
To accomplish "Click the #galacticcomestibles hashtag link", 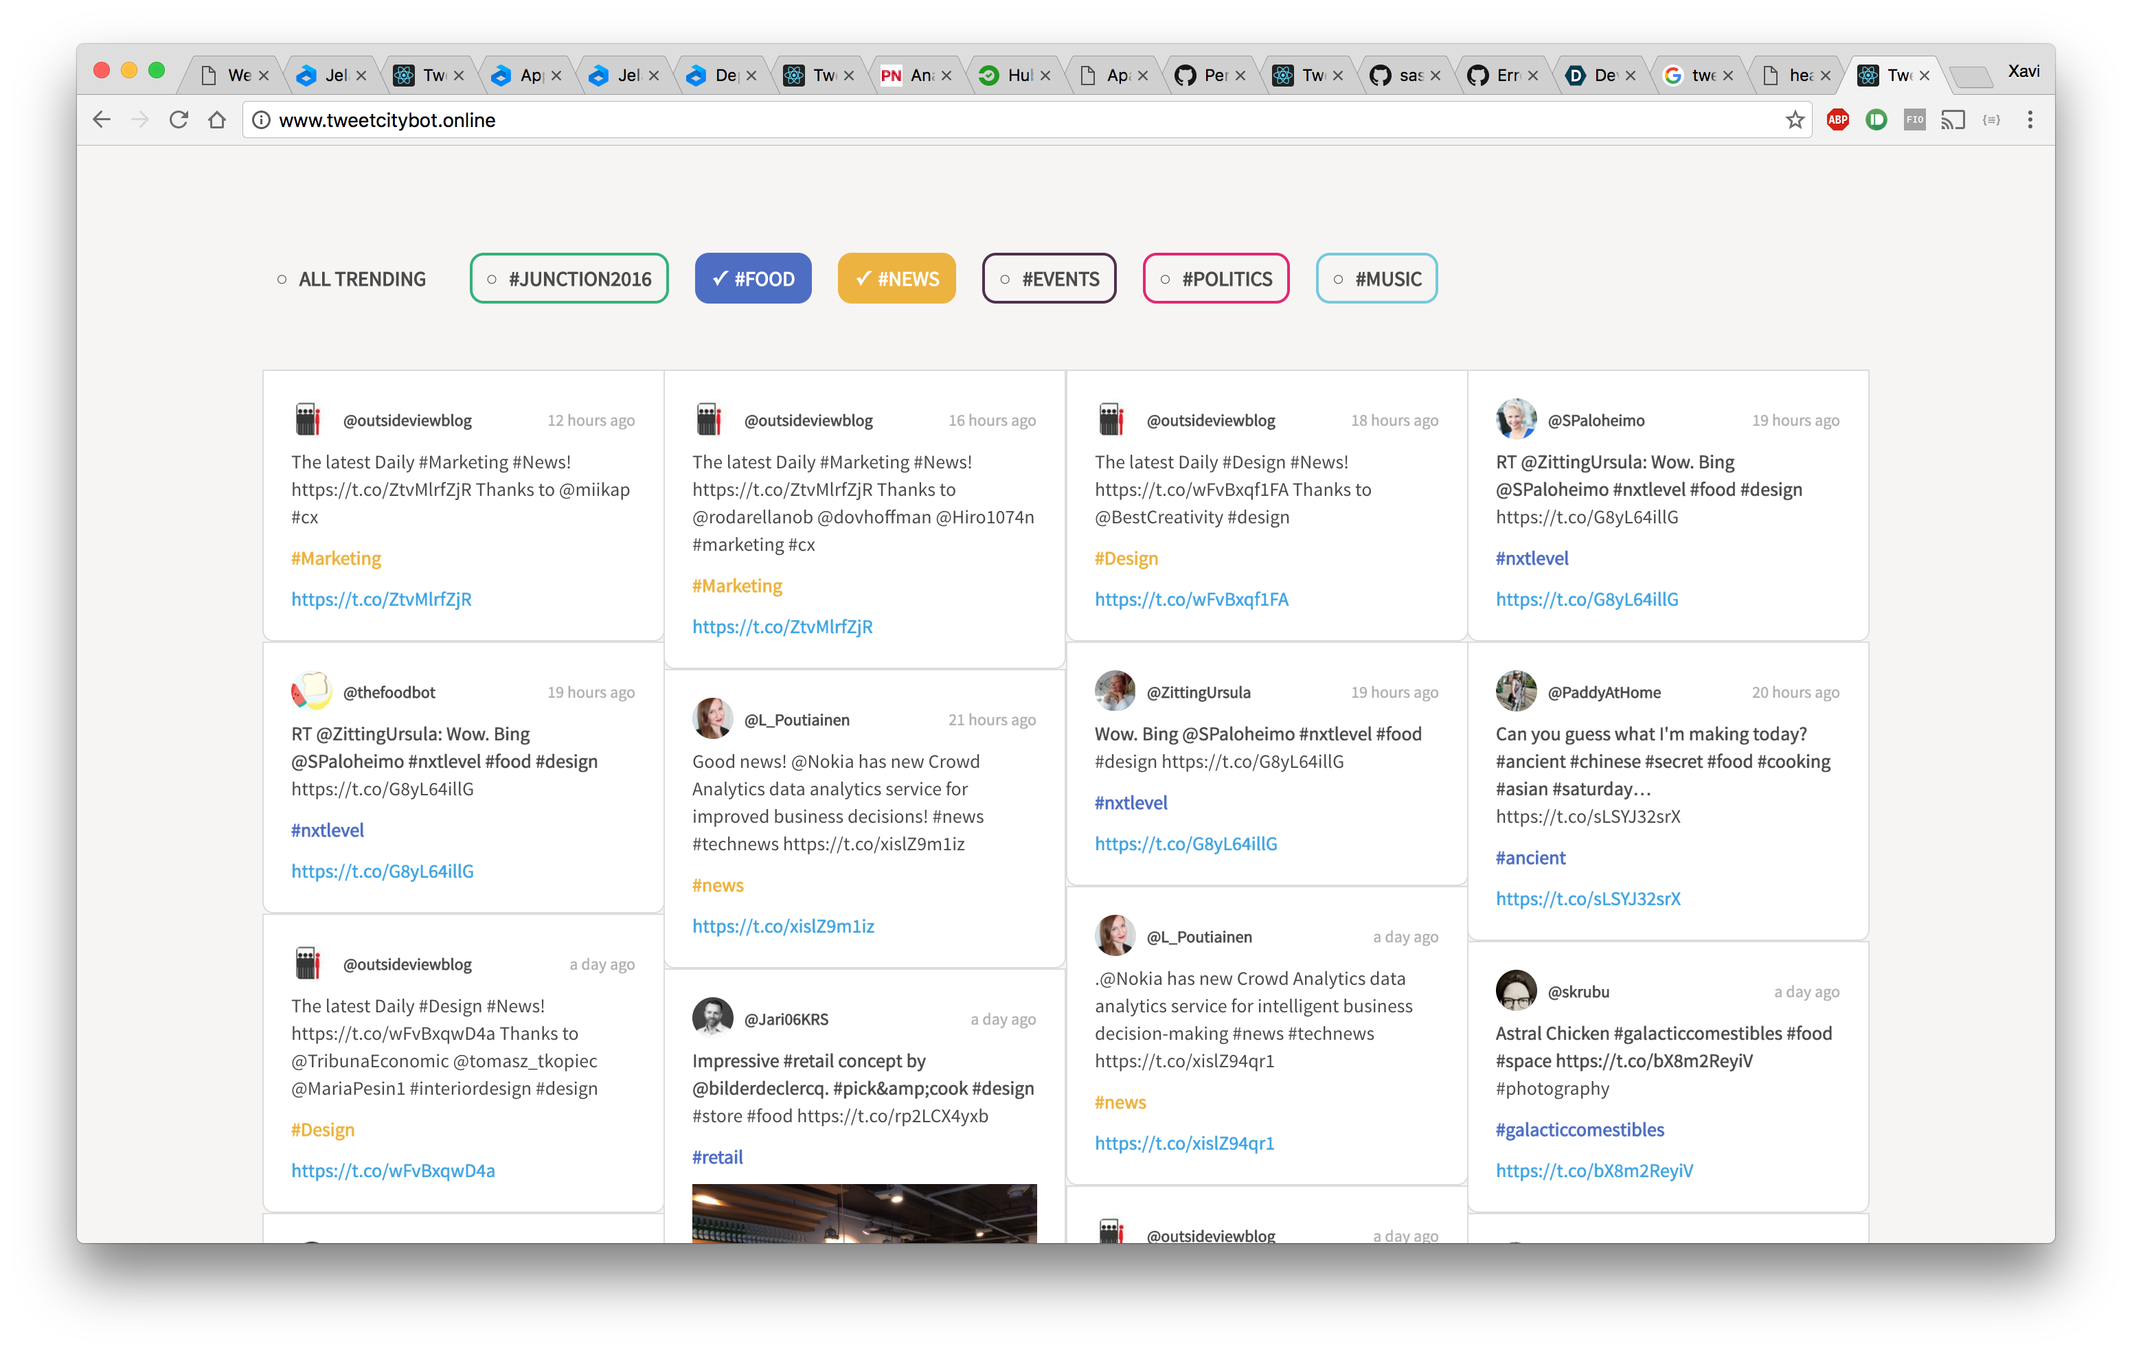I will (x=1580, y=1130).
